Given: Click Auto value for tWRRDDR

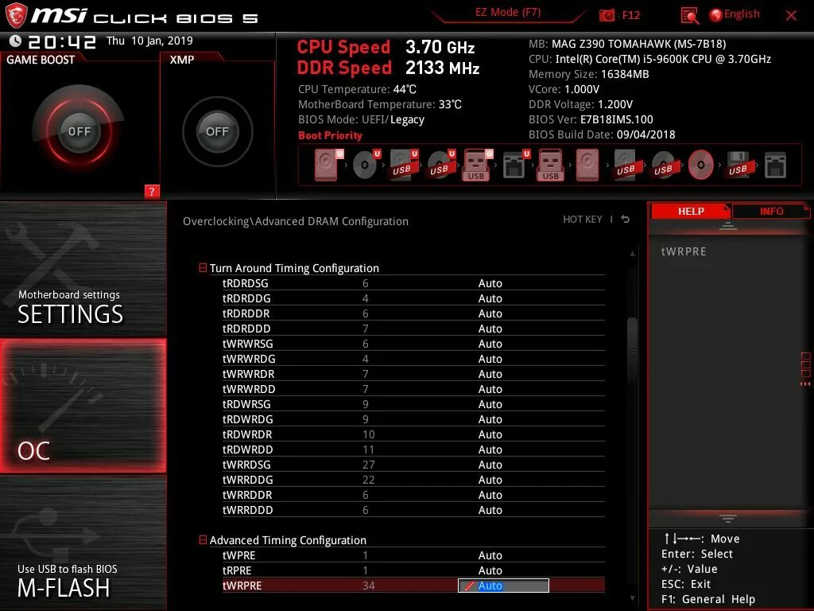Looking at the screenshot, I should (x=490, y=495).
